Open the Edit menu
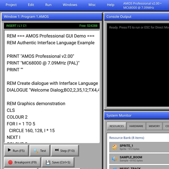This screenshot has height=169, width=169. (31, 5)
